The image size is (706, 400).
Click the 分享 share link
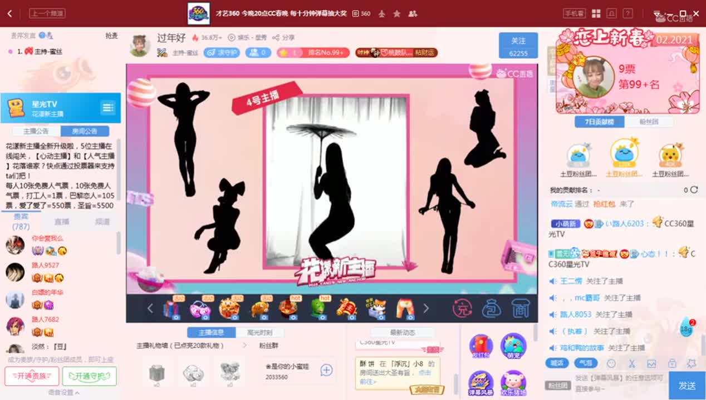coord(285,38)
